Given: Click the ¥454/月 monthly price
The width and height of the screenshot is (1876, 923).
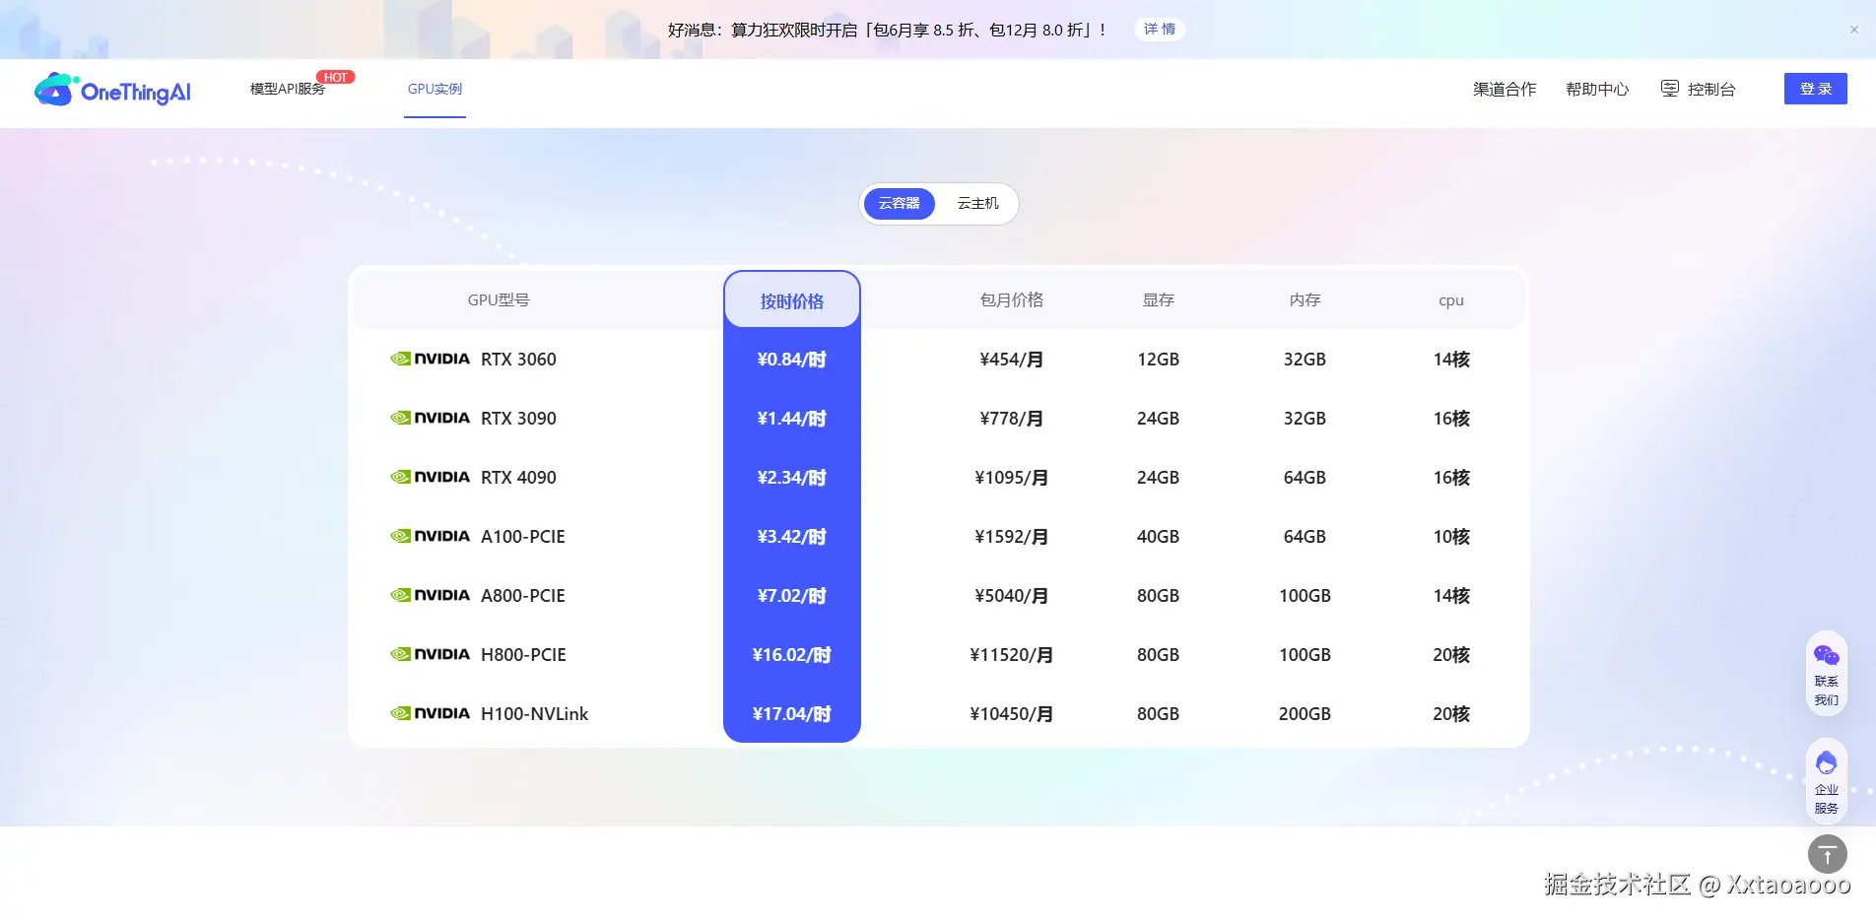Looking at the screenshot, I should (1012, 360).
